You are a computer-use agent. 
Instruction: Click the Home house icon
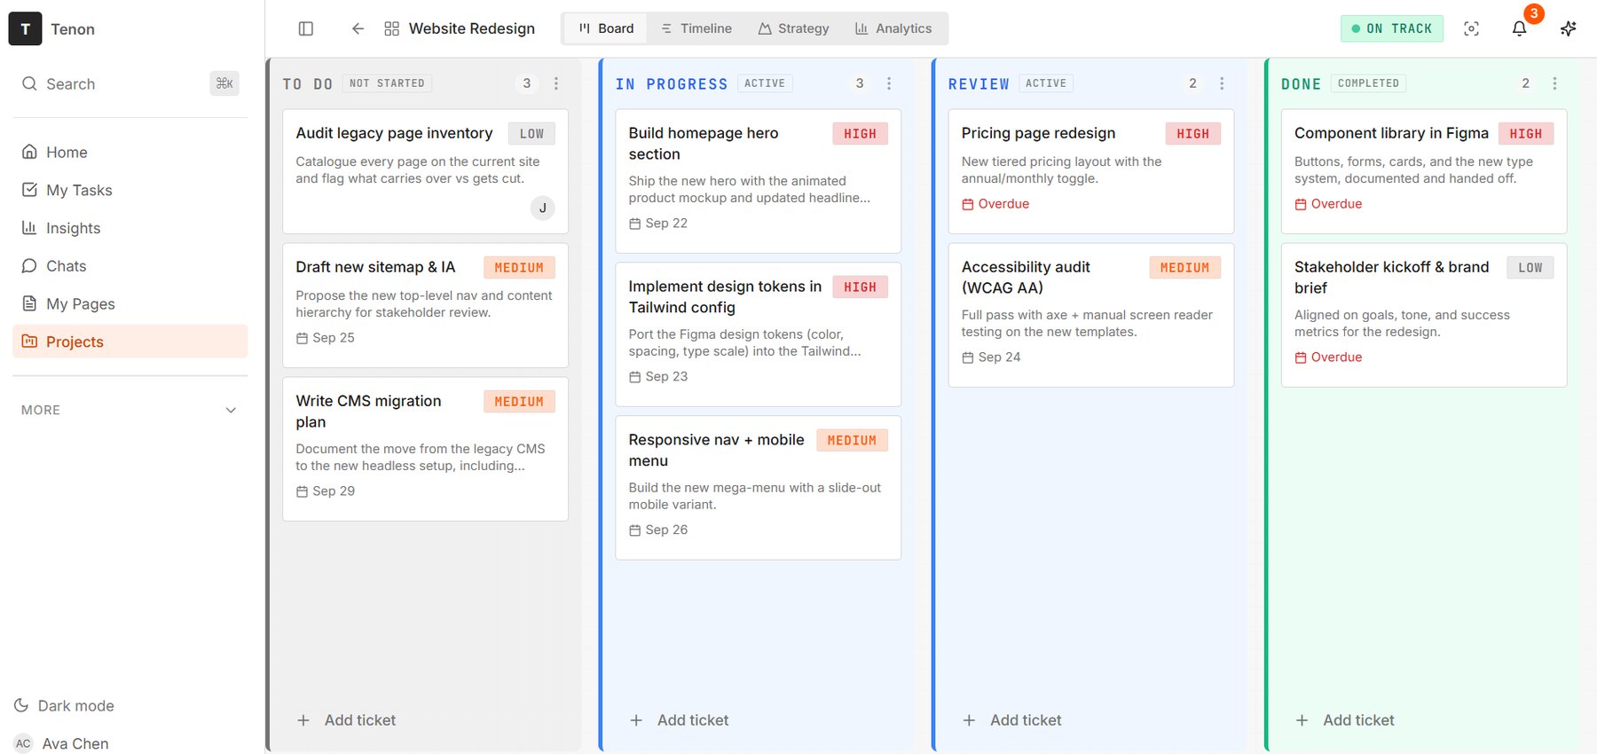click(x=29, y=152)
